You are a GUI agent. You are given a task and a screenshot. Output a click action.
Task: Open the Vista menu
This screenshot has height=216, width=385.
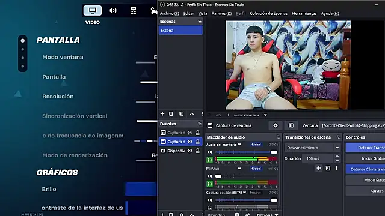(x=203, y=13)
